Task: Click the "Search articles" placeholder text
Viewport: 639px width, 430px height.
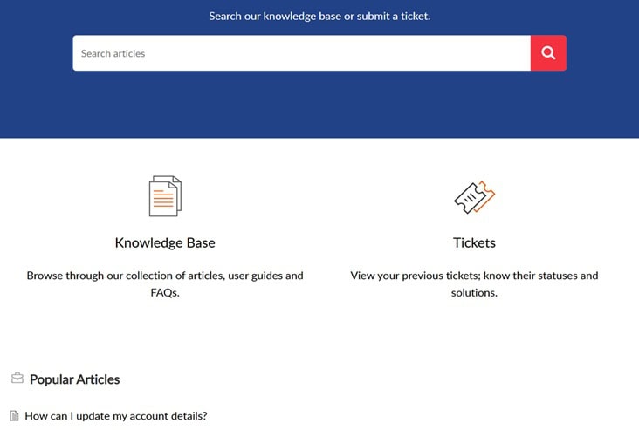Action: tap(113, 53)
